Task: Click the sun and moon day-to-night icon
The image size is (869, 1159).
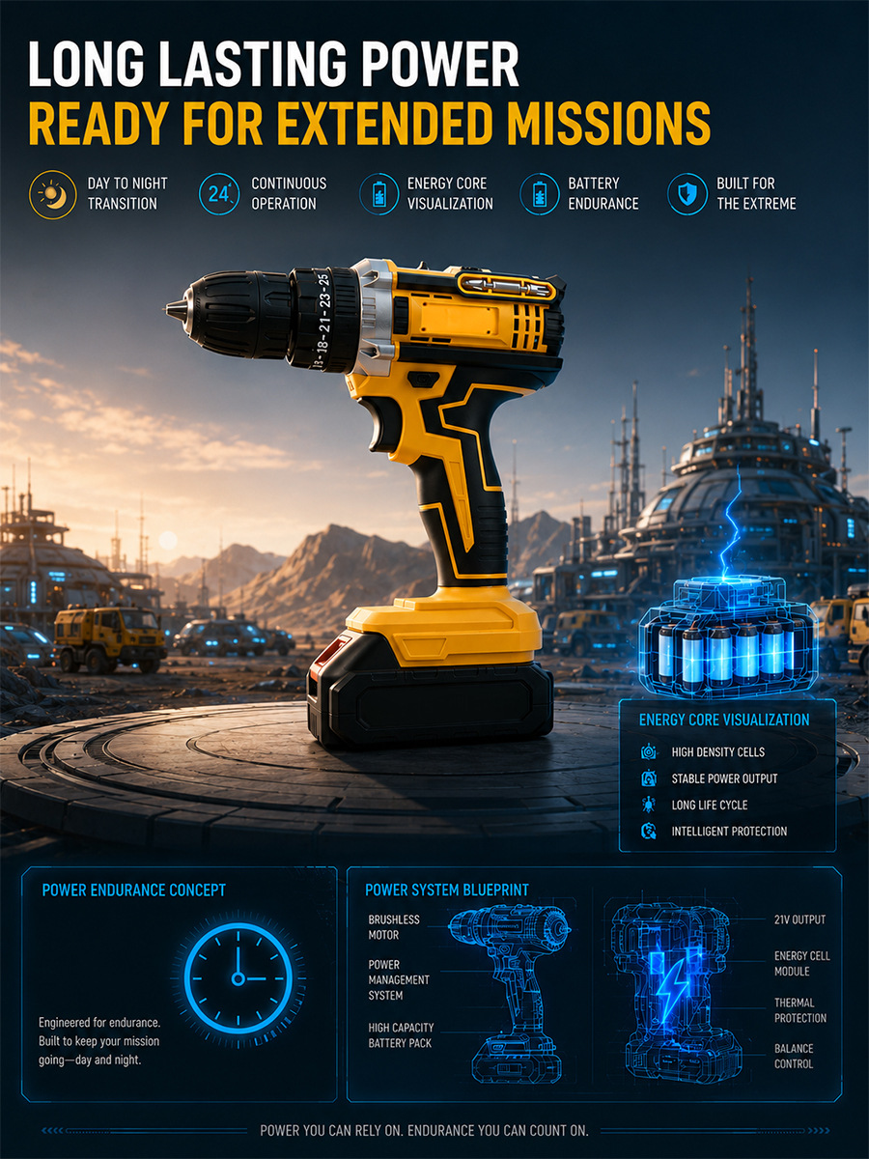Action: 51,193
